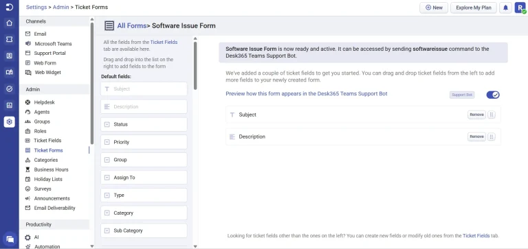The image size is (528, 249).
Task: Open the Support Portal menu item
Action: (49, 53)
